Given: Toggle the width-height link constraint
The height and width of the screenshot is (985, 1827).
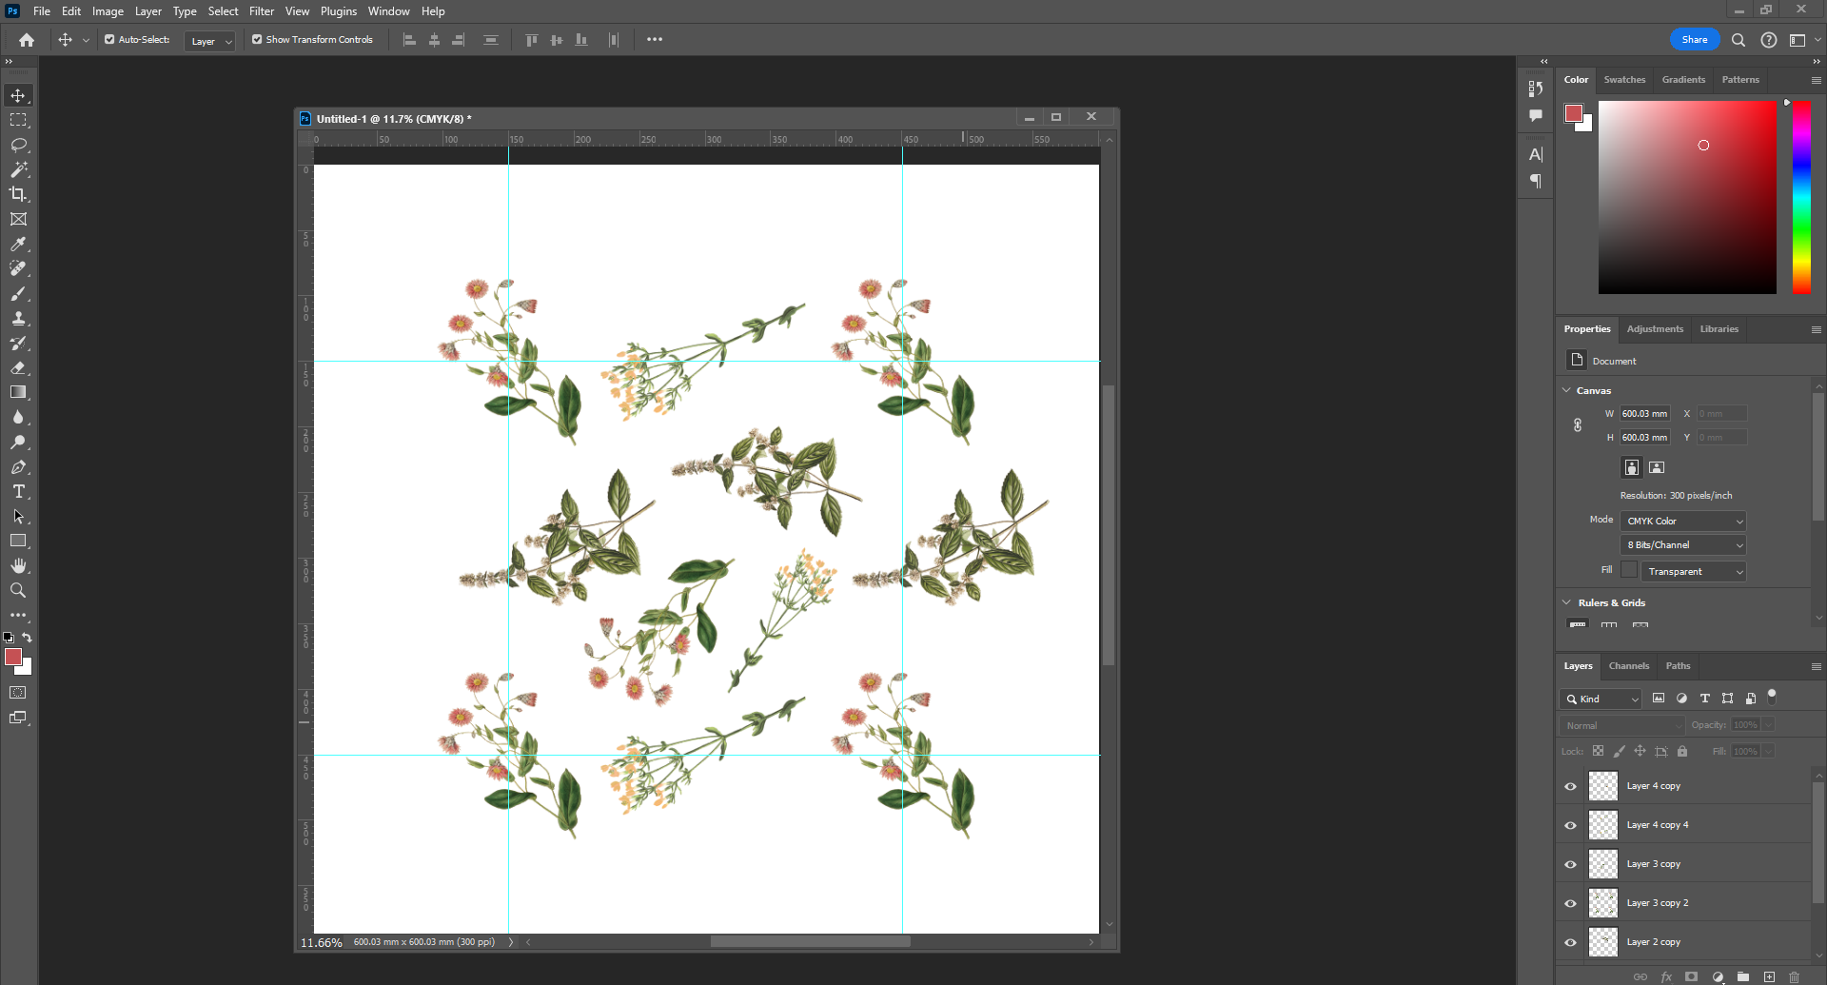Looking at the screenshot, I should (1578, 425).
